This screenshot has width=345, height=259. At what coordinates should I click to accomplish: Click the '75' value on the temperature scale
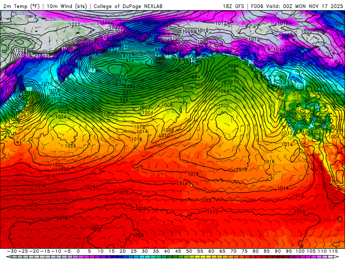tap(245, 251)
